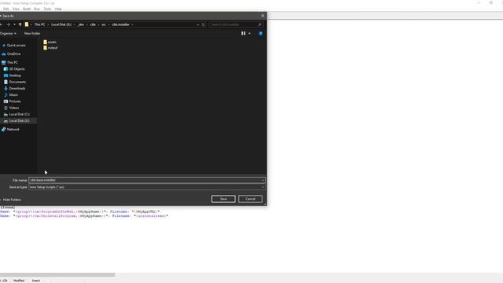Open the dialog help icon

[x=260, y=33]
